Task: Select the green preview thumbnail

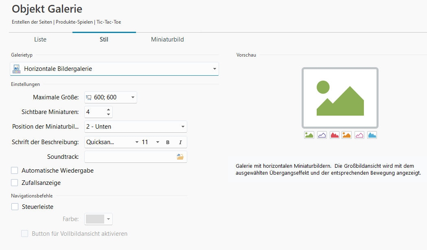Action: (x=309, y=135)
